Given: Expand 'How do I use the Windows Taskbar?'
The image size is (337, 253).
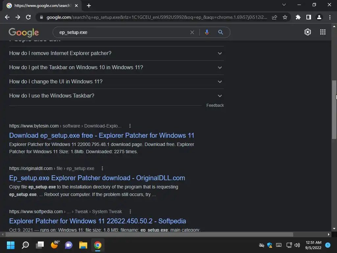Looking at the screenshot, I should pos(116,96).
